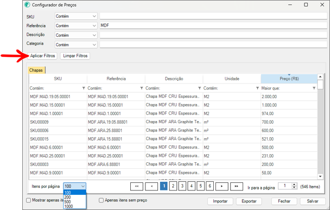Sort by the Unidade column header
Screen dimensions: 330x210
(232, 79)
